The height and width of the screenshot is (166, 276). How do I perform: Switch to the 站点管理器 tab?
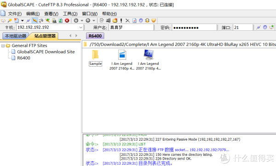tap(45, 36)
